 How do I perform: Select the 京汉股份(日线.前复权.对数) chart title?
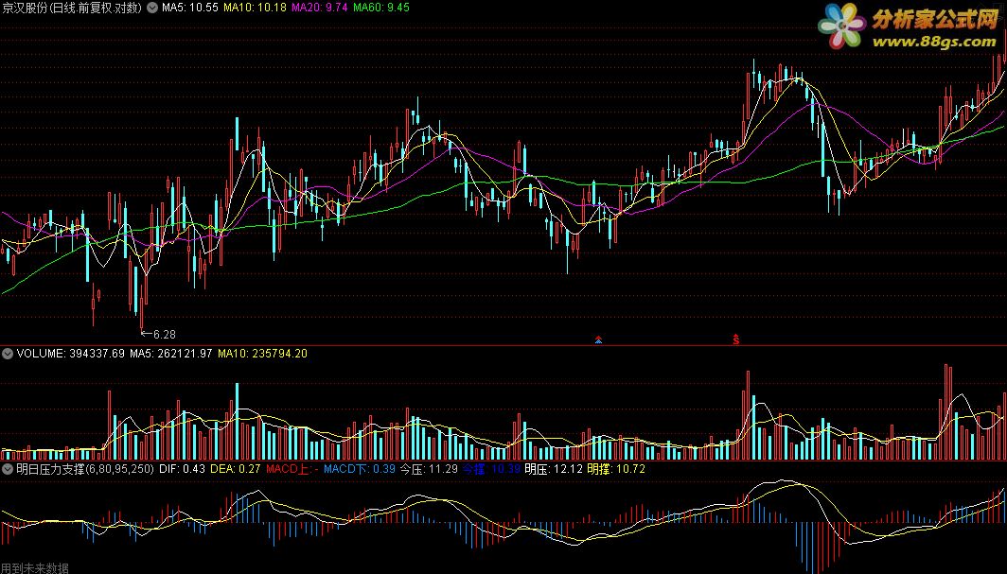(x=72, y=8)
